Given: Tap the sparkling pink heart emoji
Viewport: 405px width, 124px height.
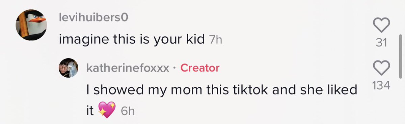Looking at the screenshot, I should click(106, 111).
